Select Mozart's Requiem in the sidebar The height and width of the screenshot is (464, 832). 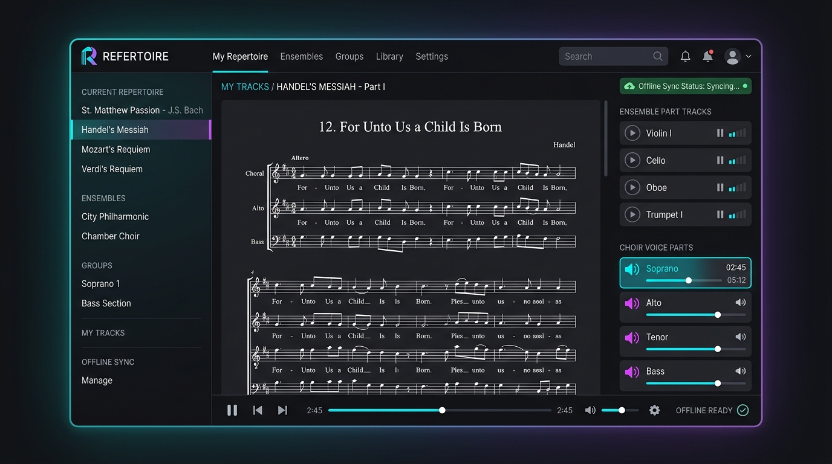pyautogui.click(x=116, y=149)
